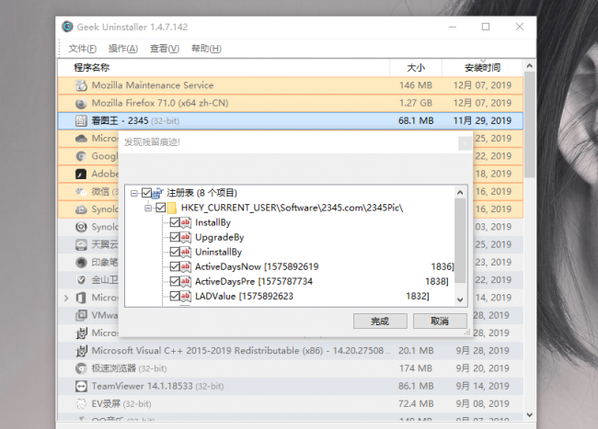Click the EV录屏 program icon
598x429 pixels.
(81, 404)
